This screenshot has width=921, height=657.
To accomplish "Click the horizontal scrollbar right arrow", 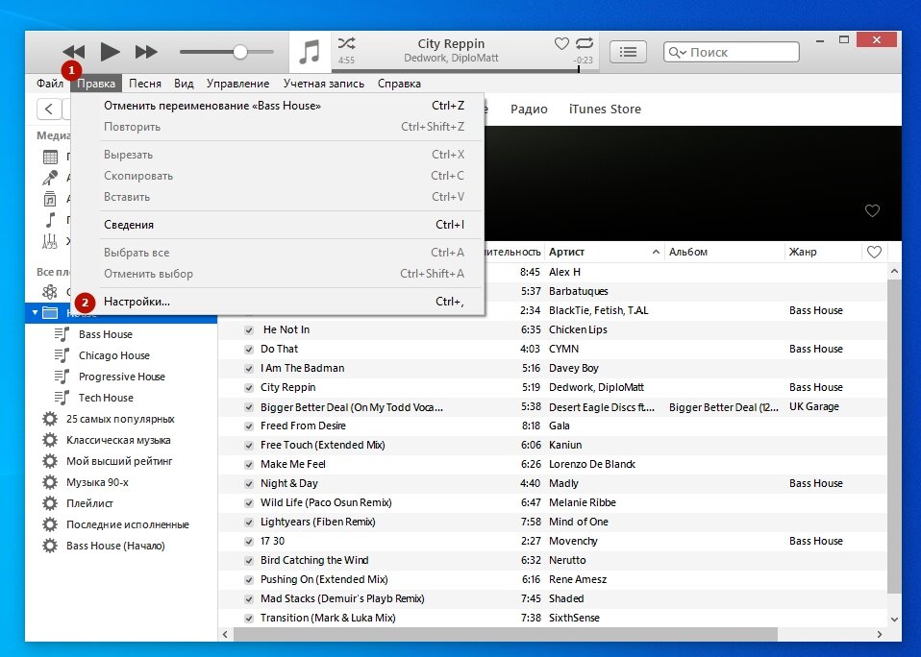I will 880,634.
